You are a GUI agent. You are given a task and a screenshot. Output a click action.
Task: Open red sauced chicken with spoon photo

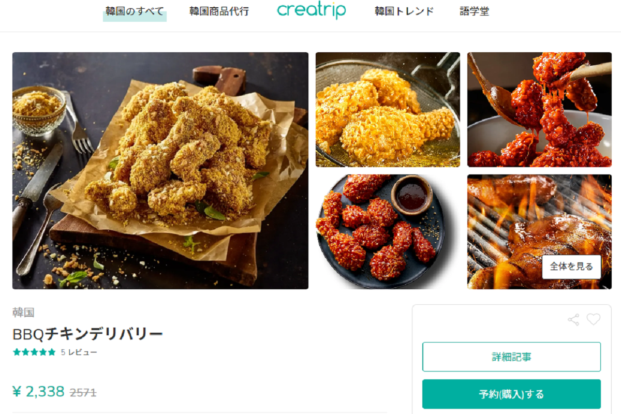click(539, 110)
